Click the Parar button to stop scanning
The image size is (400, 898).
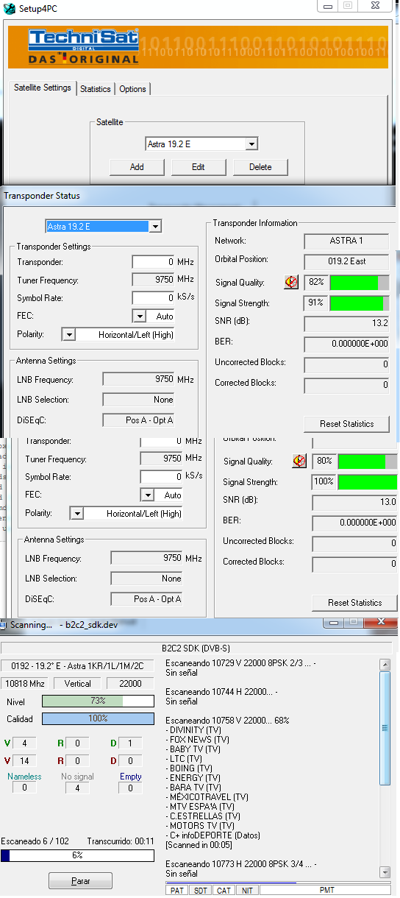click(80, 881)
